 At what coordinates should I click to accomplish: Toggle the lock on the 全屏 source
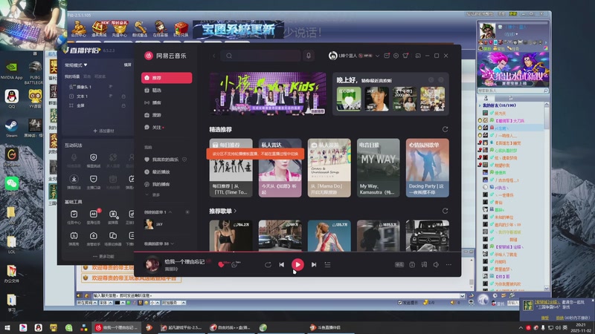tap(123, 105)
